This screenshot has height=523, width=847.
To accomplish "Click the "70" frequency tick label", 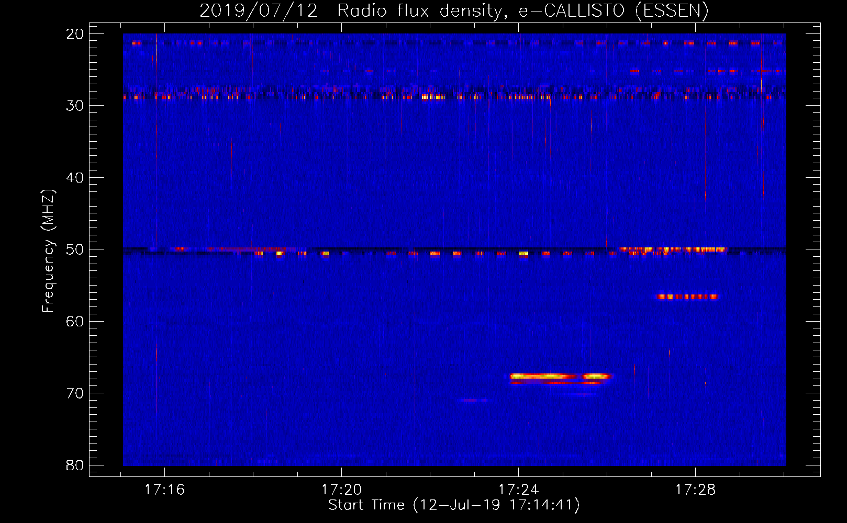I will pyautogui.click(x=75, y=393).
